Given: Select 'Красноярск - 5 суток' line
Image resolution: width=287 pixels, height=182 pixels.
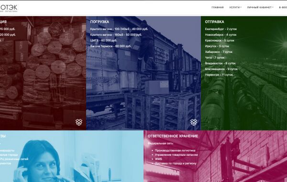Looking at the screenshot, I should point(220,40).
